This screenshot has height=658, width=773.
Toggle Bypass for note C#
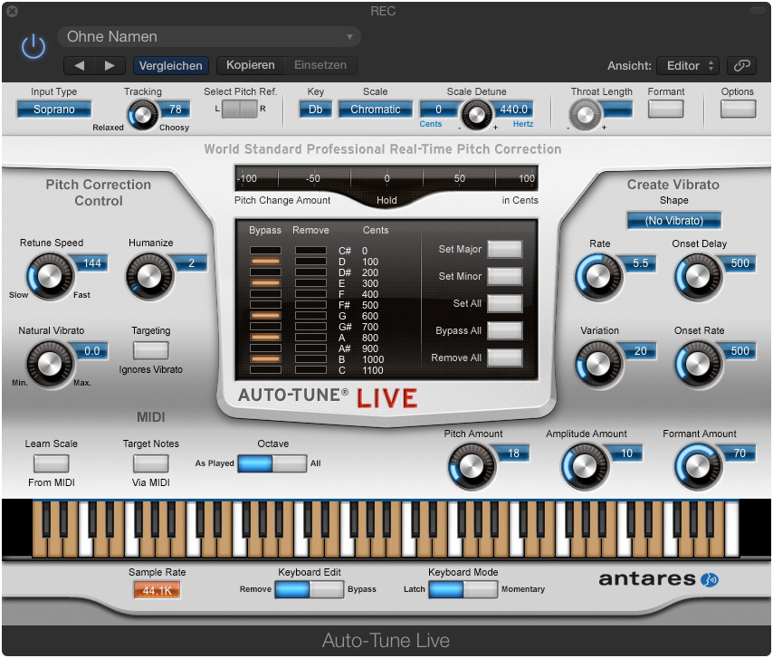pos(265,251)
